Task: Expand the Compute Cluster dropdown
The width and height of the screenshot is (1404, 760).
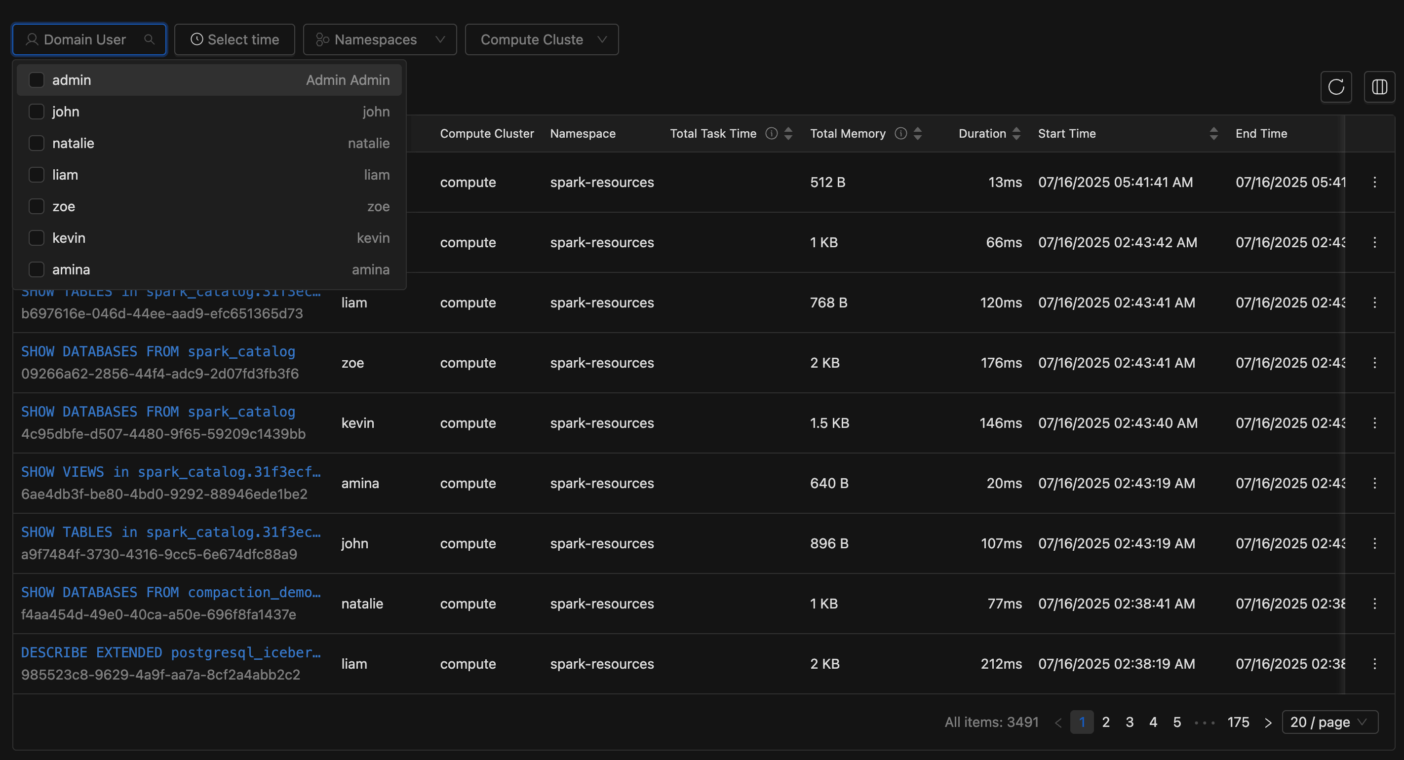Action: (x=542, y=39)
